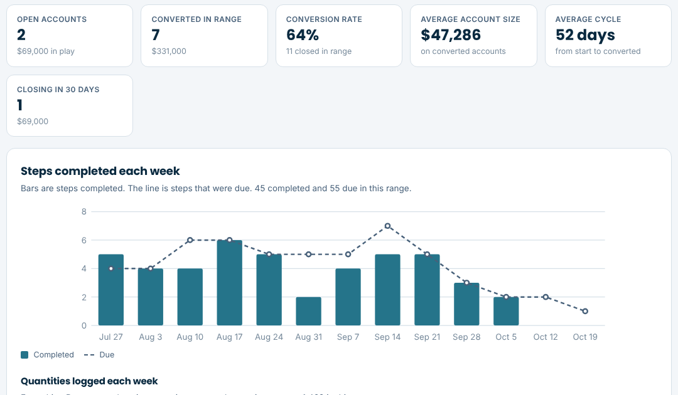Viewport: 678px width, 395px height.
Task: Click the "Steps completed each week" heading
Action: click(x=100, y=171)
